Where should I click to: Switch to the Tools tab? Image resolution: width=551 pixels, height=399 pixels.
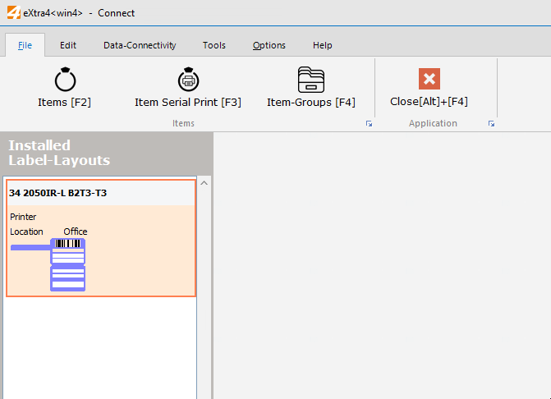tap(214, 45)
